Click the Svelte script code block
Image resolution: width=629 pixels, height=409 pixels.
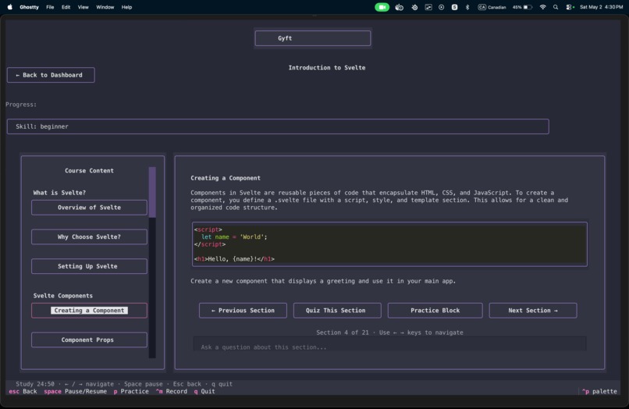[x=389, y=244]
